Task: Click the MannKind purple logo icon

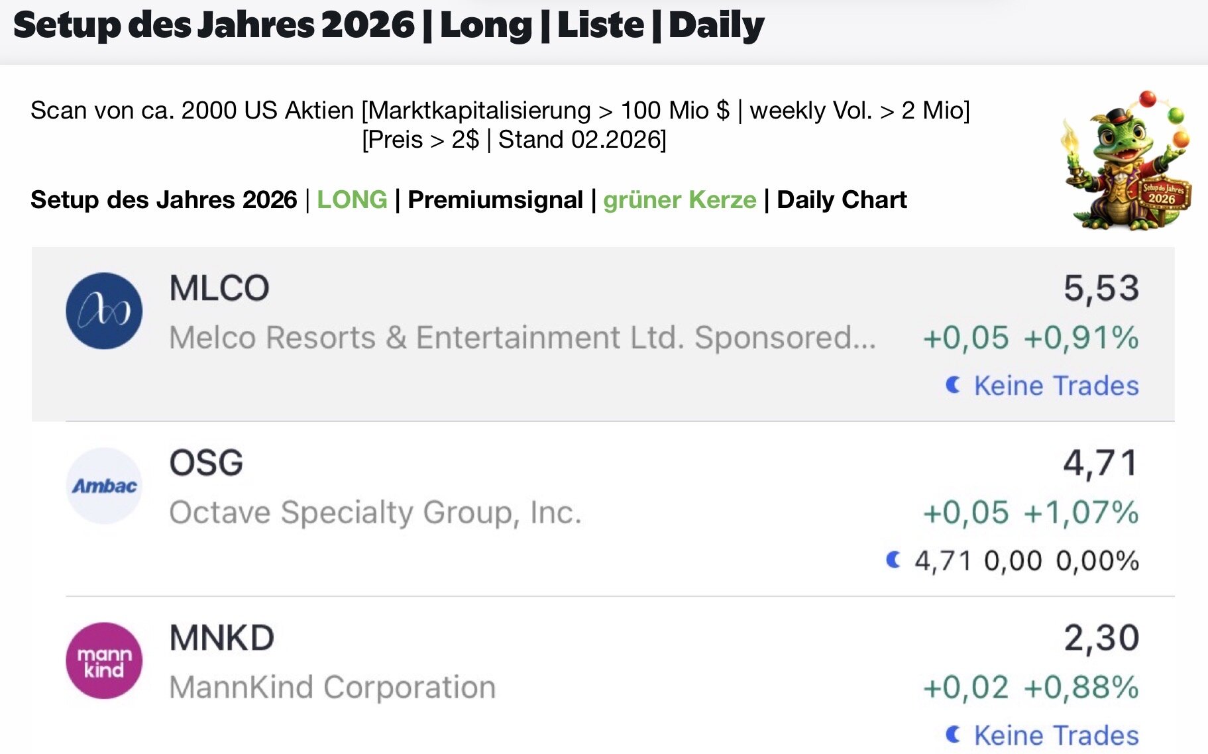Action: pyautogui.click(x=104, y=661)
